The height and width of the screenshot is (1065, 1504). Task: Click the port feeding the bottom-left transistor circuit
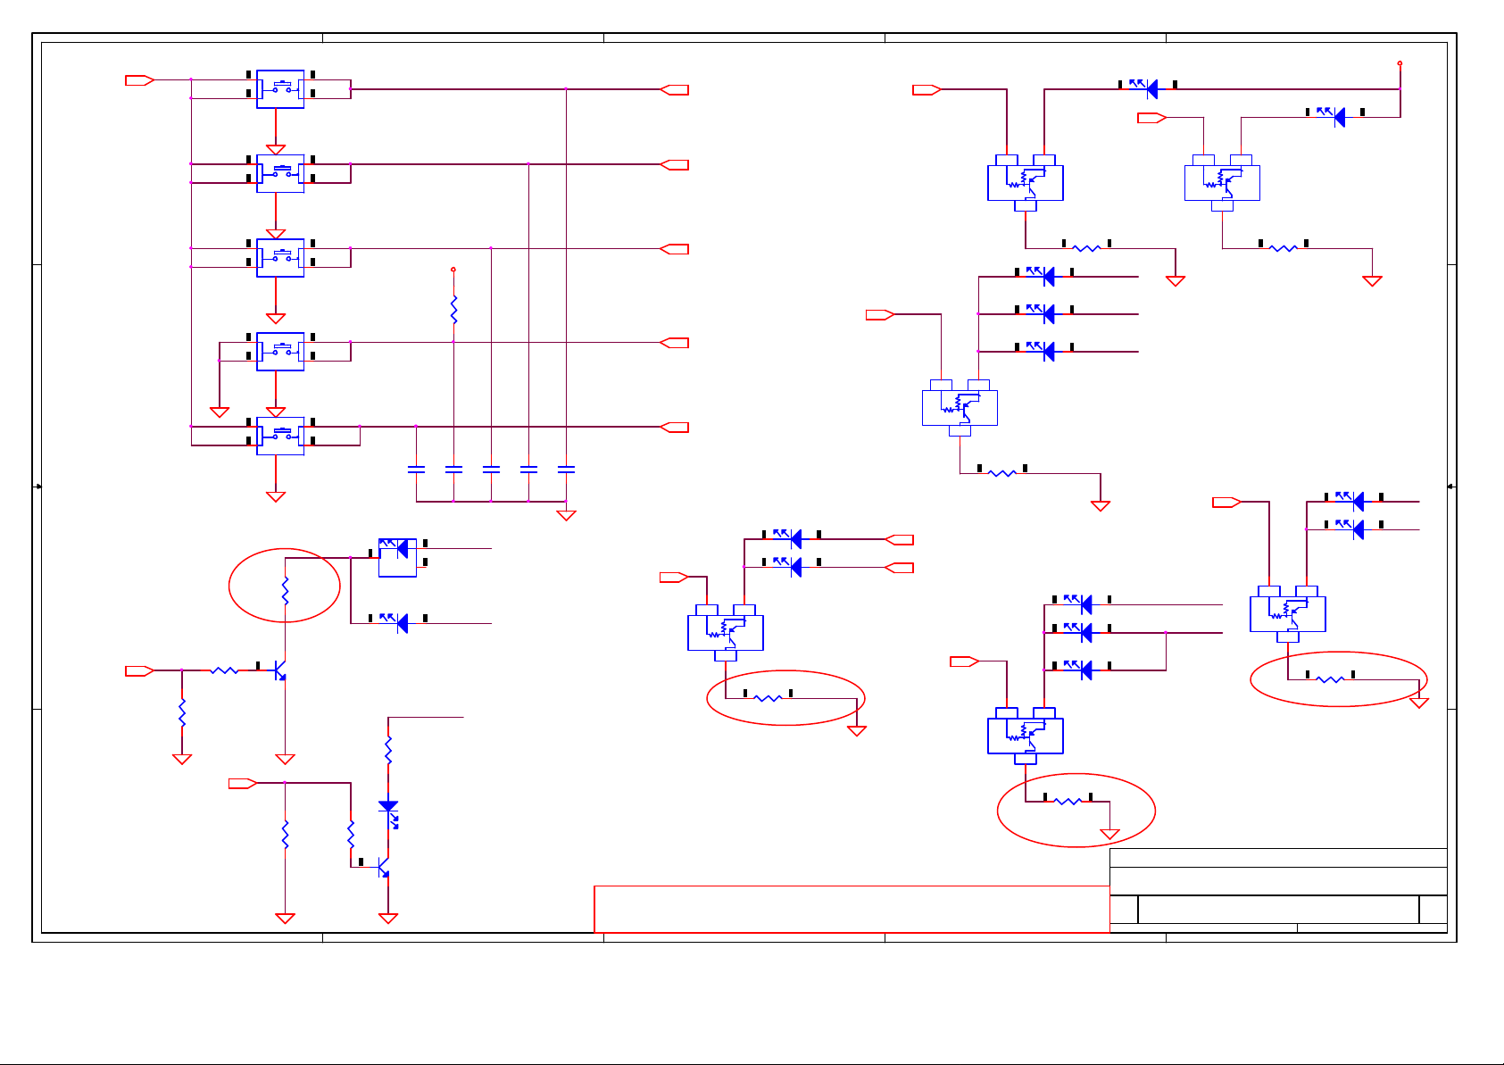243,783
